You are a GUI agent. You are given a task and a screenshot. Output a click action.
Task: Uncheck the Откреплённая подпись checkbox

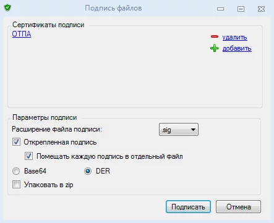point(16,142)
